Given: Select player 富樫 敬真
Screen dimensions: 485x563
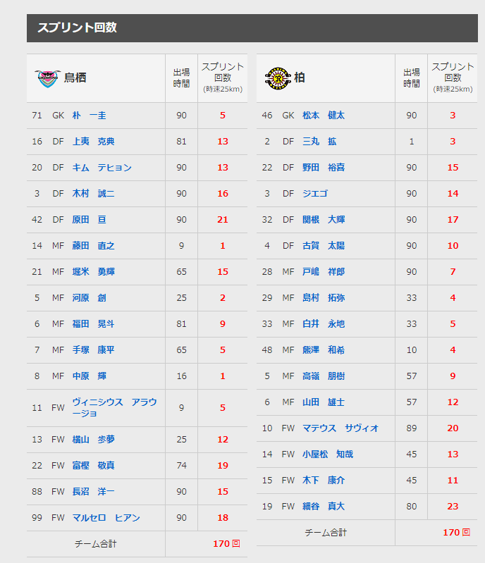Looking at the screenshot, I should coord(94,466).
